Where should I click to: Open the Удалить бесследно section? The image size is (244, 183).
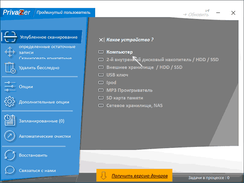pos(39,68)
